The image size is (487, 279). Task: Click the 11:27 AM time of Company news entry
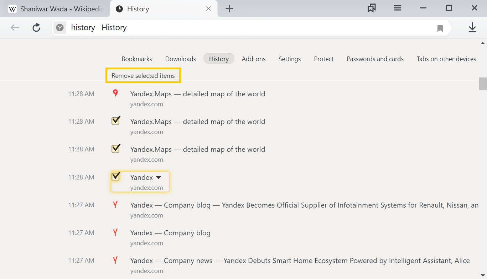[x=81, y=261]
